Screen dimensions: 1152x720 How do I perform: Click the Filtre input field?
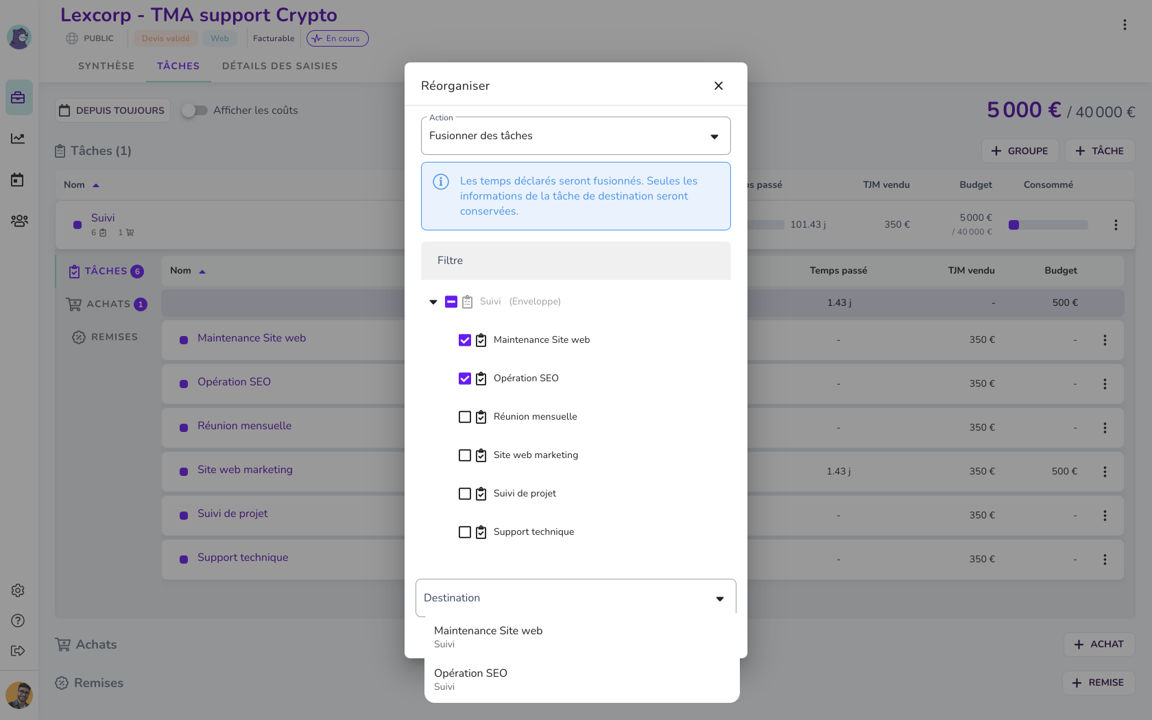click(x=576, y=261)
